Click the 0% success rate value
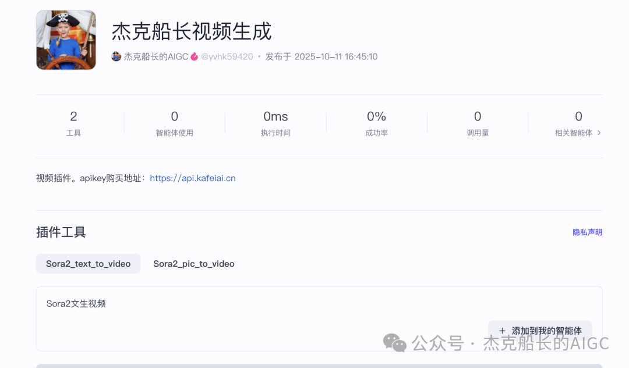Viewport: 629px width, 368px height. pos(376,116)
